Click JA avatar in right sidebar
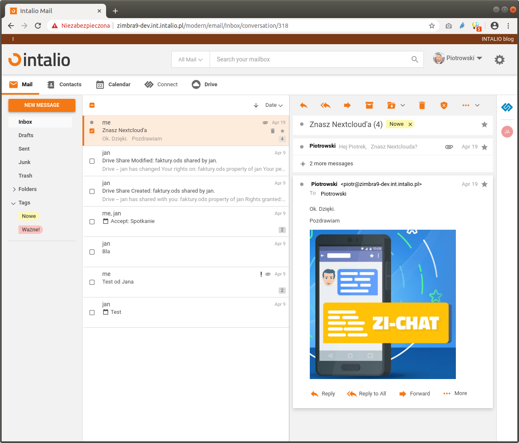 pyautogui.click(x=507, y=132)
